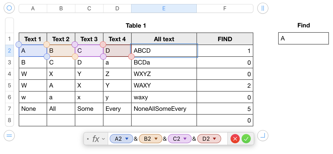Click the Find input cell containing A
333x154 pixels.
click(x=303, y=38)
